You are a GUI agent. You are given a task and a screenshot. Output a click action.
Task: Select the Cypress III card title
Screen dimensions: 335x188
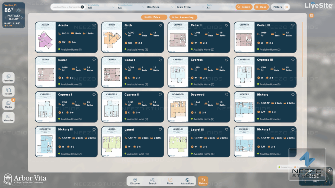point(265,60)
